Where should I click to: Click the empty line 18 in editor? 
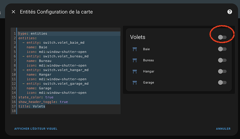[69, 111]
